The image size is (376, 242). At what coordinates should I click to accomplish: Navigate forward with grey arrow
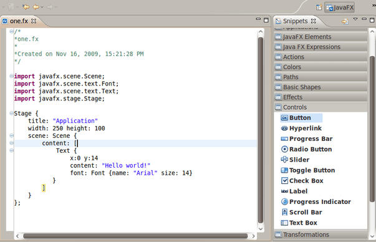(50, 7)
